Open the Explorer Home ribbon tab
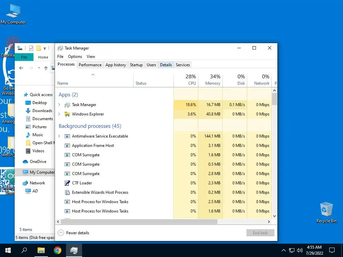 pyautogui.click(x=43, y=57)
